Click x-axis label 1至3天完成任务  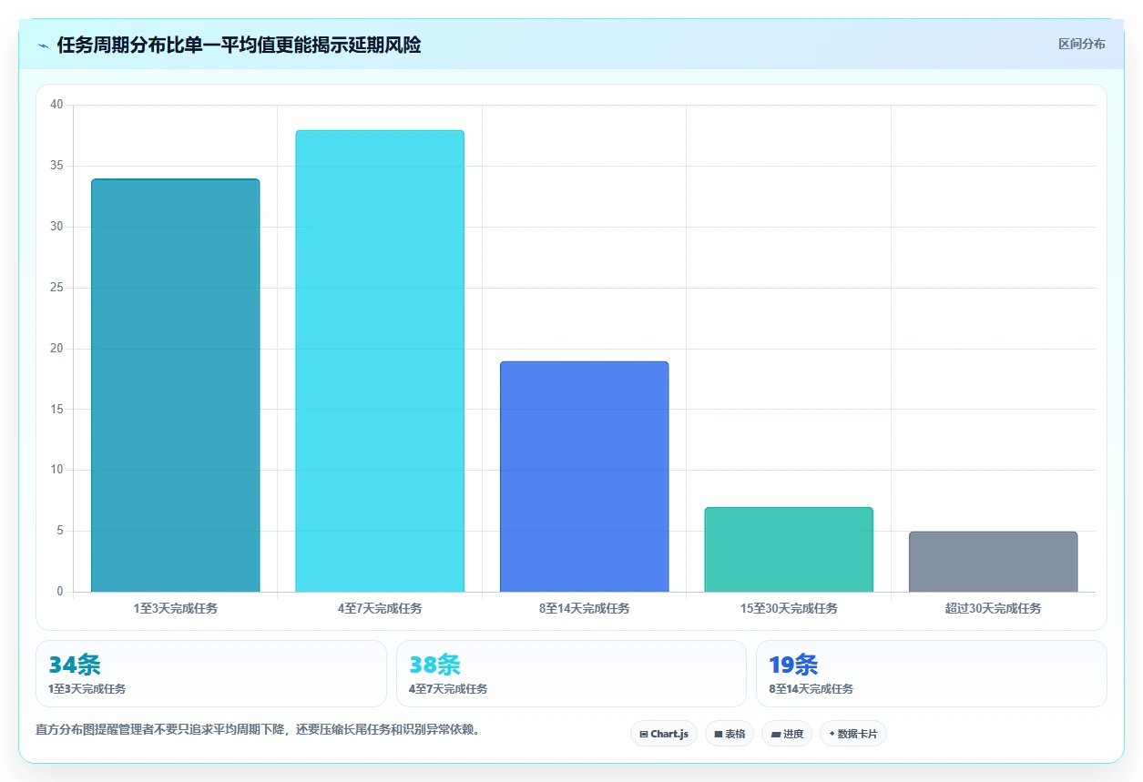(176, 608)
